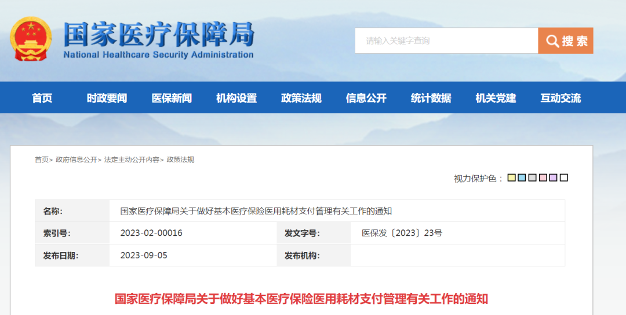Click the 国家医疗保障局 site title
Screen dimensions: 626x315
point(159,34)
